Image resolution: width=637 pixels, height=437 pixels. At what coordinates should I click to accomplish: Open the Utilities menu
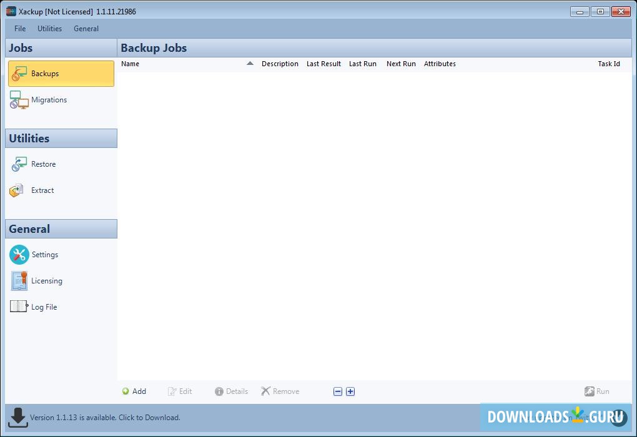point(49,29)
